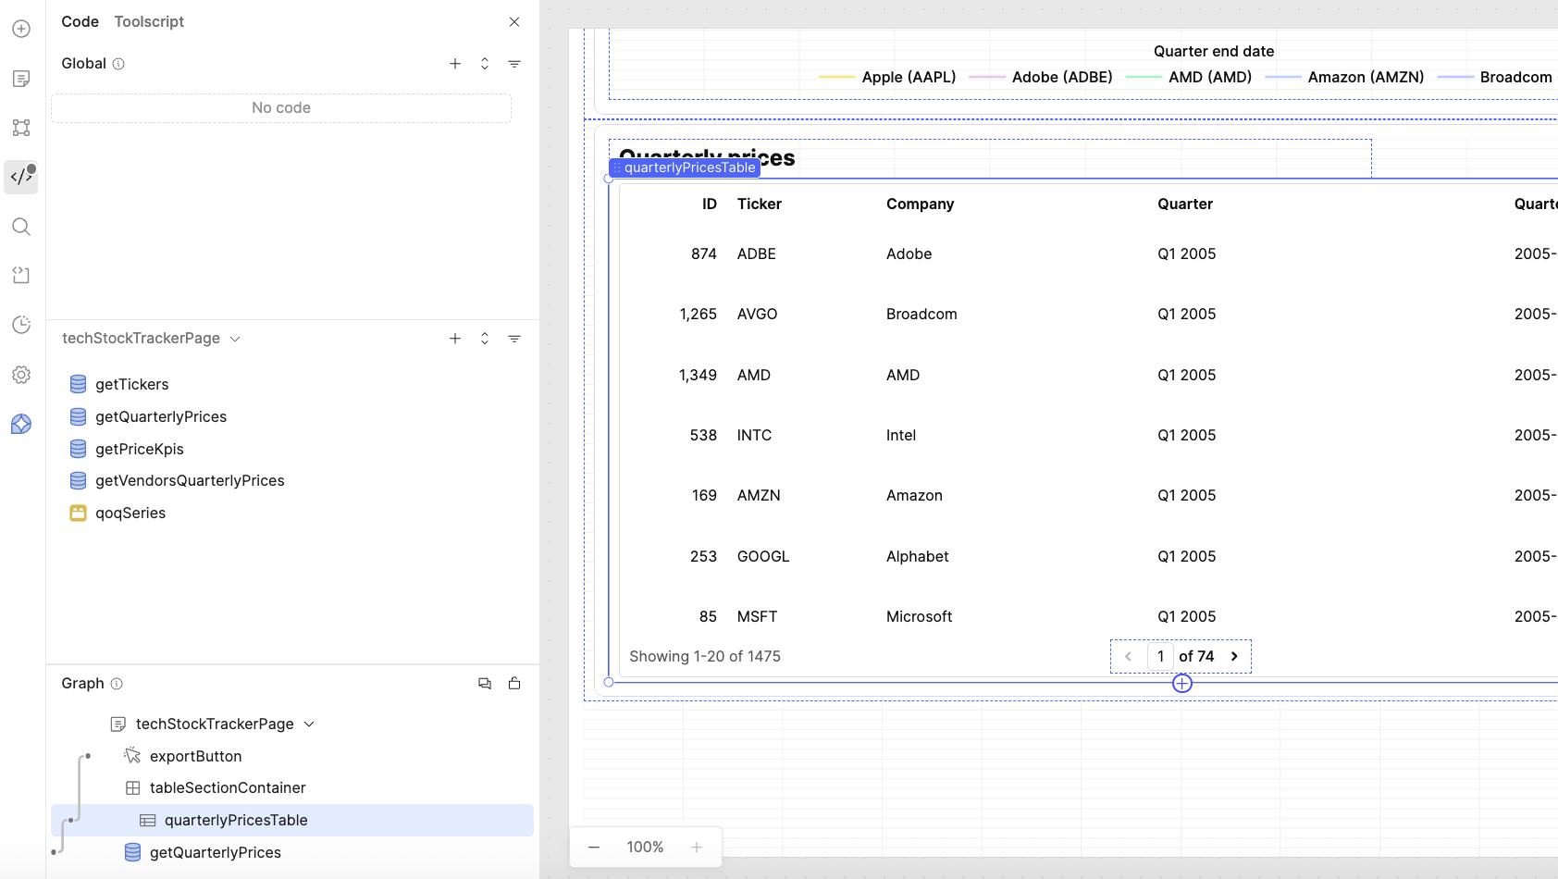Select the getQuarterlyPrices query
The image size is (1558, 879).
pyautogui.click(x=161, y=416)
